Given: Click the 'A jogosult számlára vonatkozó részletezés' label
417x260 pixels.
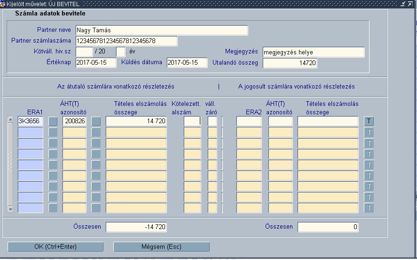Looking at the screenshot, I should pos(297,87).
